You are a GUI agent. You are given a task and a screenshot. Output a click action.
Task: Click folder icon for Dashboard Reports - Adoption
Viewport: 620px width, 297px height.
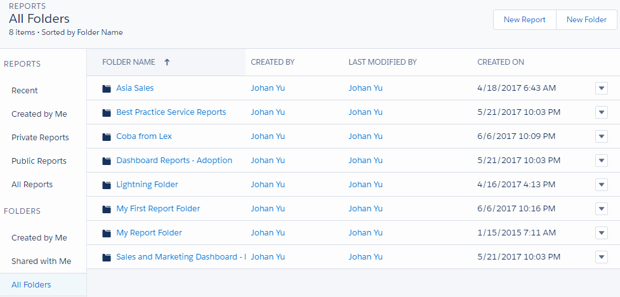107,161
